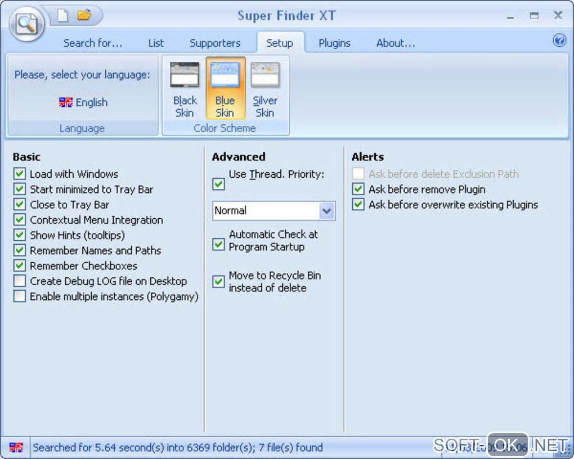Click the search result status text
This screenshot has height=459, width=574.
pyautogui.click(x=178, y=447)
